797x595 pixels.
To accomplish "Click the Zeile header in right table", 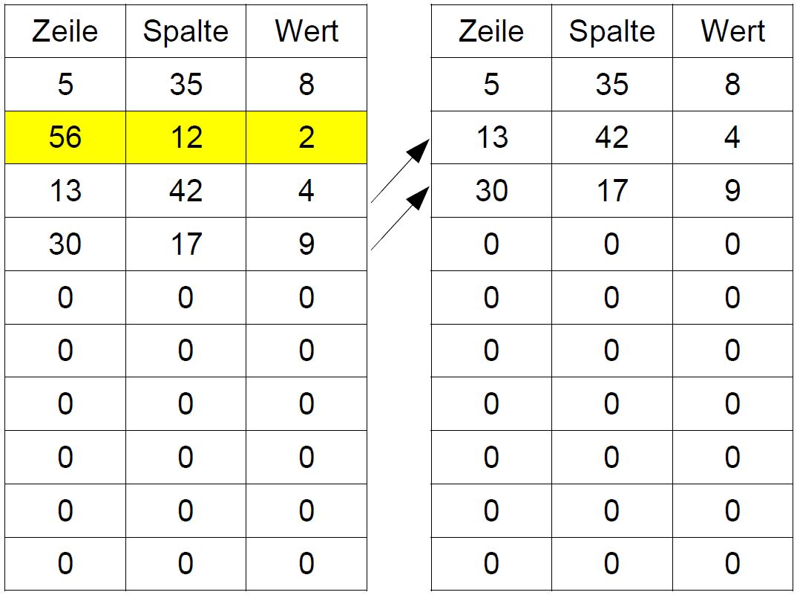I will pyautogui.click(x=491, y=31).
